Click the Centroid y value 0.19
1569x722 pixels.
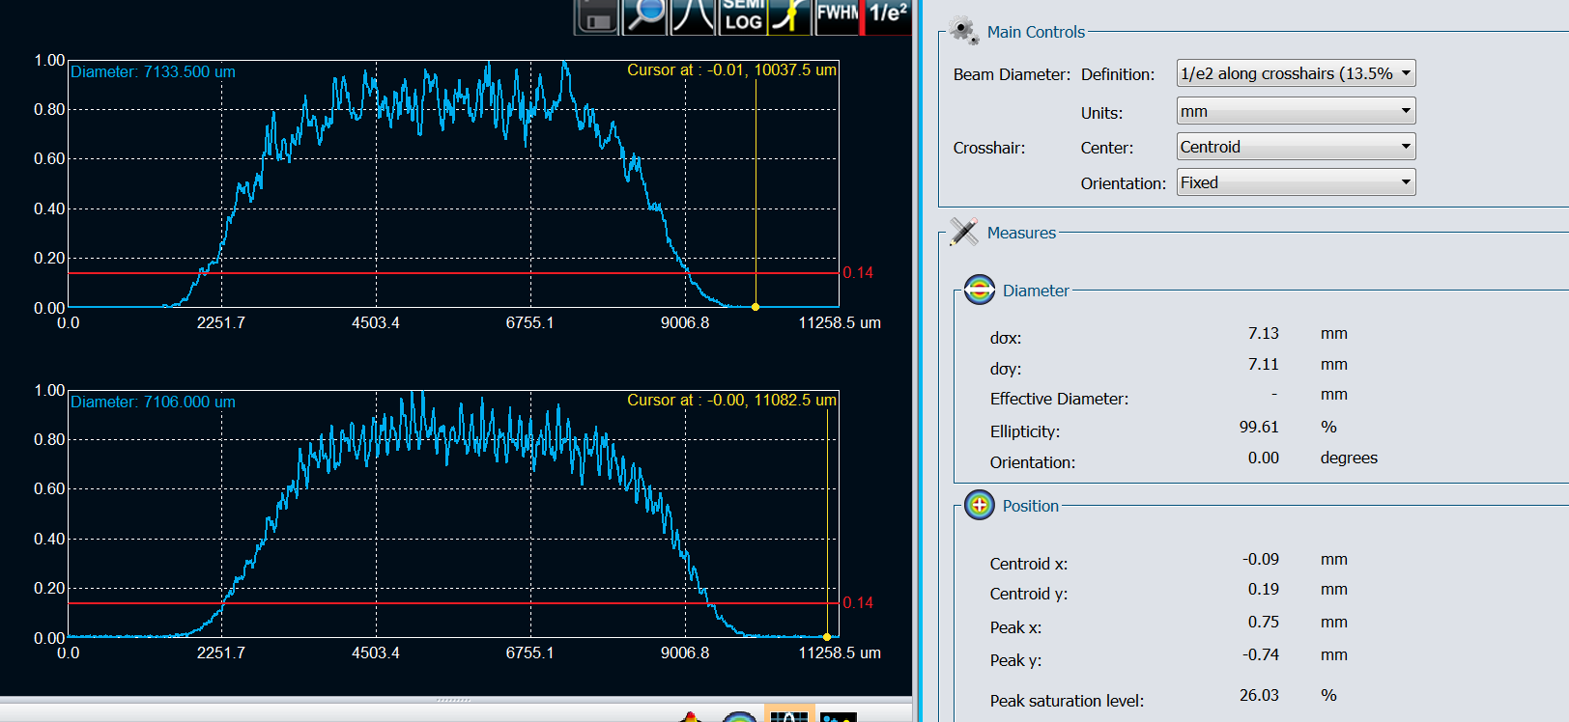click(1263, 589)
